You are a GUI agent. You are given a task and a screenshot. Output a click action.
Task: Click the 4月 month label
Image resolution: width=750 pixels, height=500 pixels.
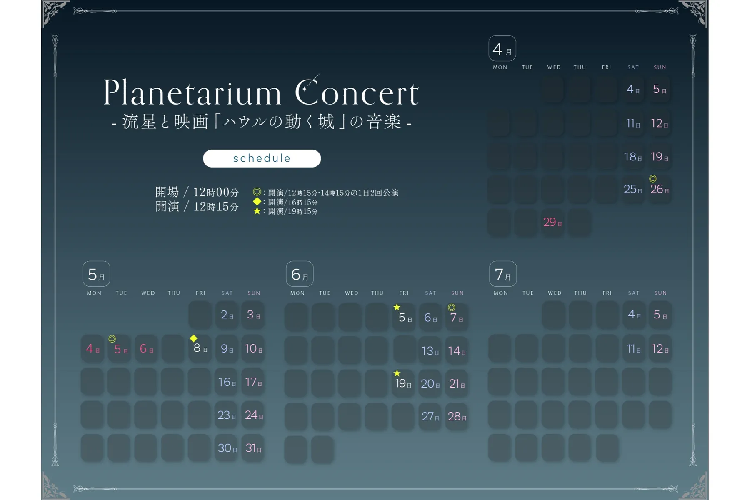point(502,49)
